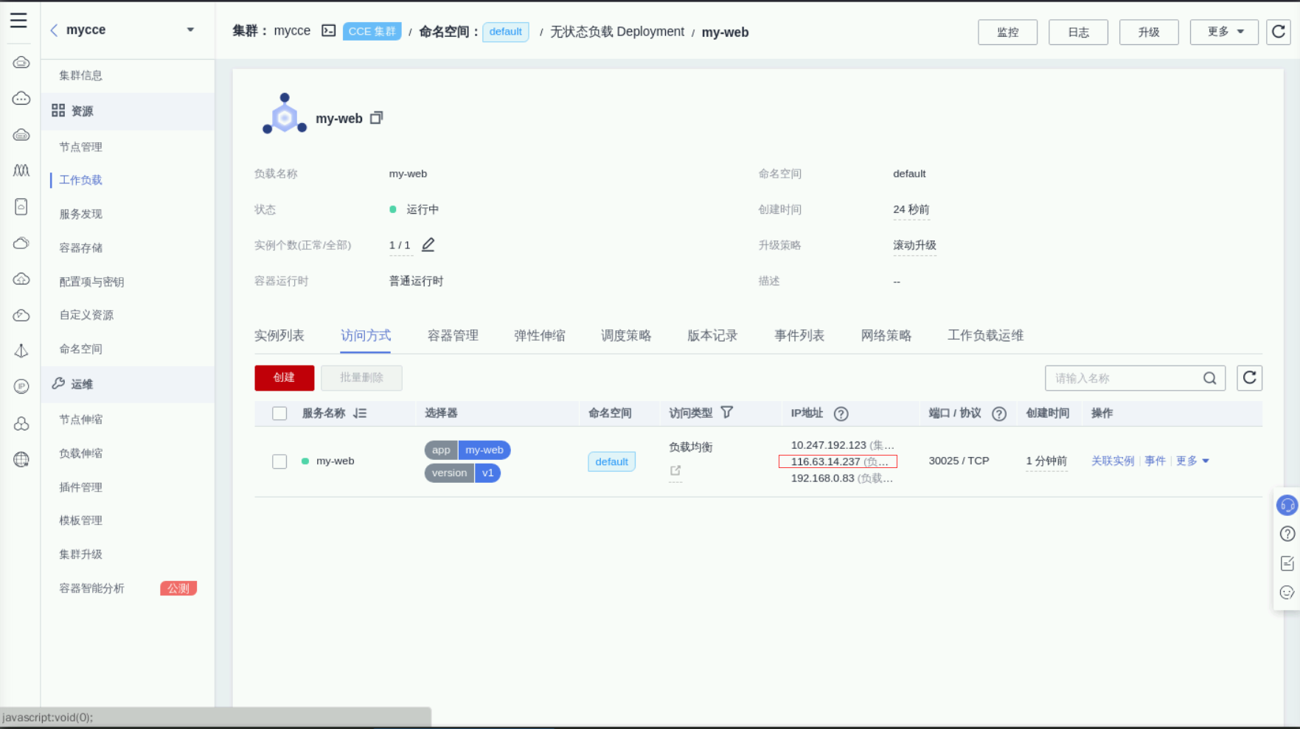The width and height of the screenshot is (1300, 729).
Task: Click the smiley satisfaction icon
Action: point(1287,593)
